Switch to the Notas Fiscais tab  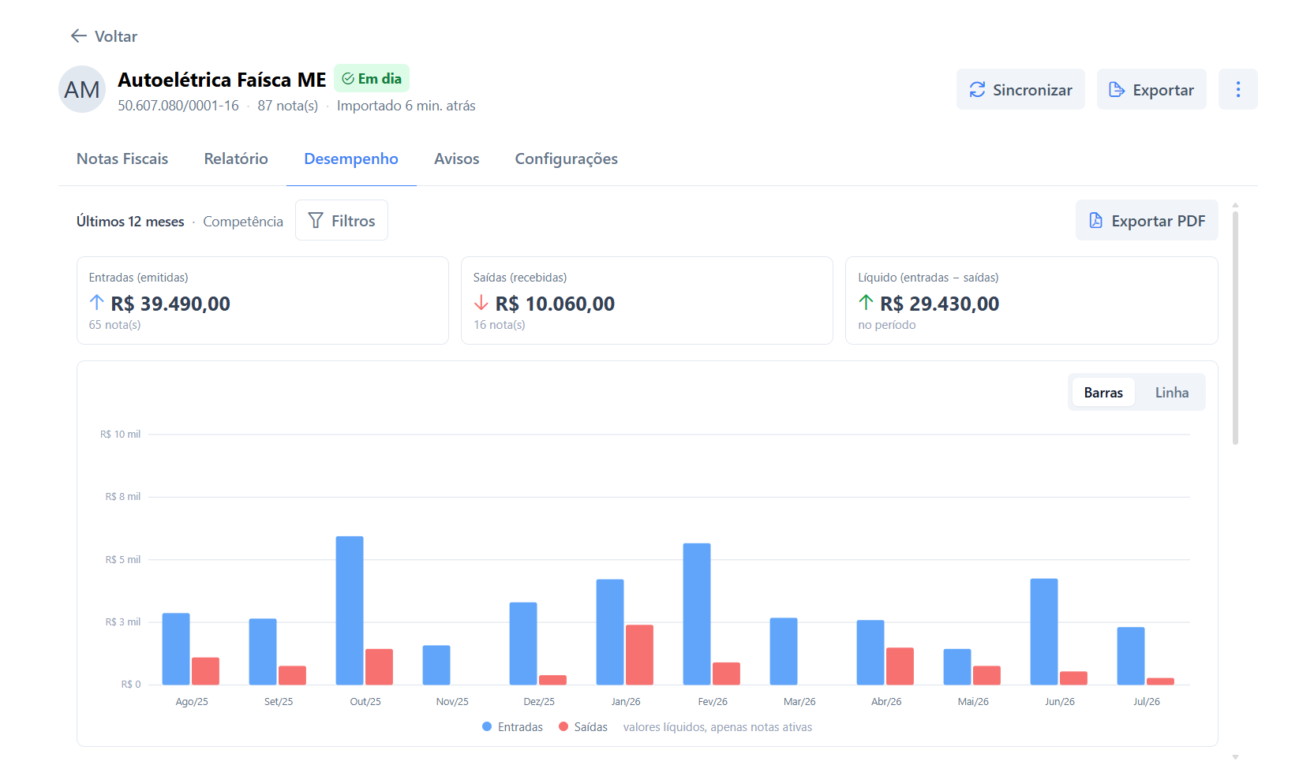coord(122,159)
